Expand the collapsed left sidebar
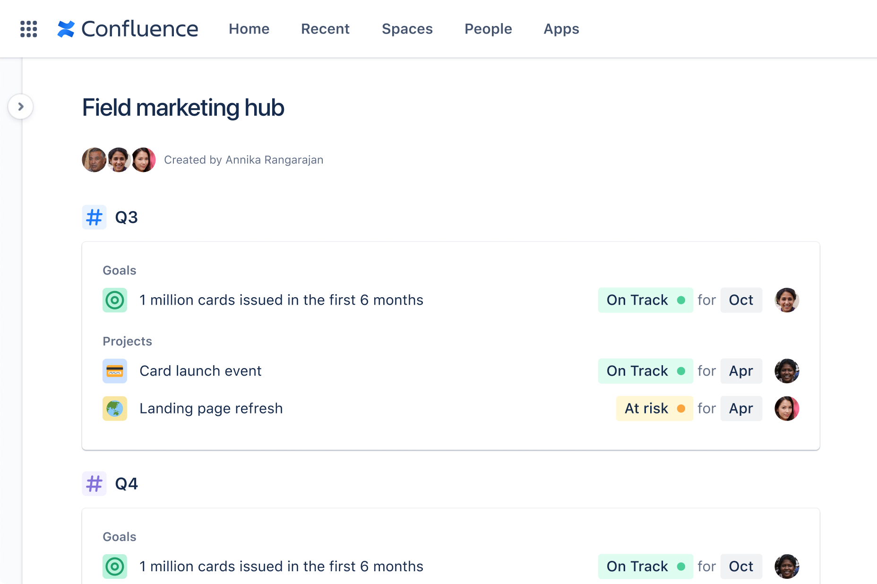Viewport: 877px width, 584px height. (x=20, y=107)
